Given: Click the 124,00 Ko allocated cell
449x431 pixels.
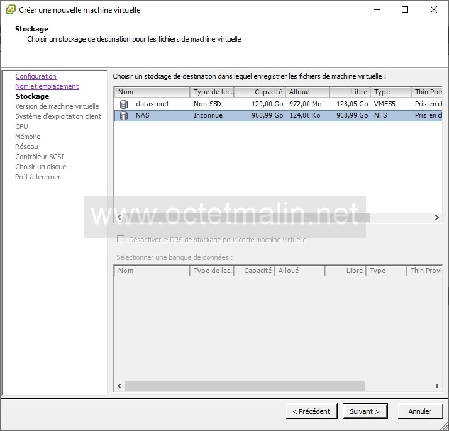Looking at the screenshot, I should point(304,115).
